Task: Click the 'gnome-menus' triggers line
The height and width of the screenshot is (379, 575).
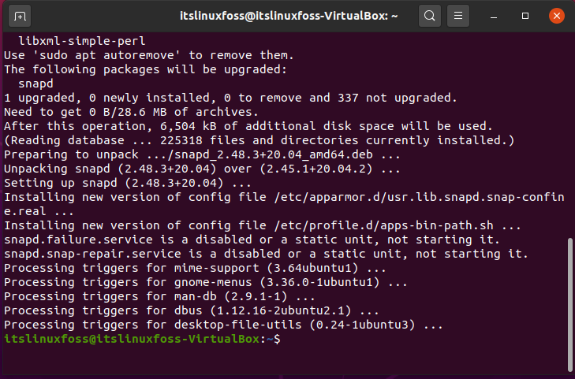Action: pyautogui.click(x=205, y=282)
